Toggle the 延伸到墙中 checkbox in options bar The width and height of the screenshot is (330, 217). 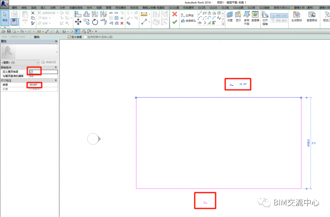coord(85,37)
